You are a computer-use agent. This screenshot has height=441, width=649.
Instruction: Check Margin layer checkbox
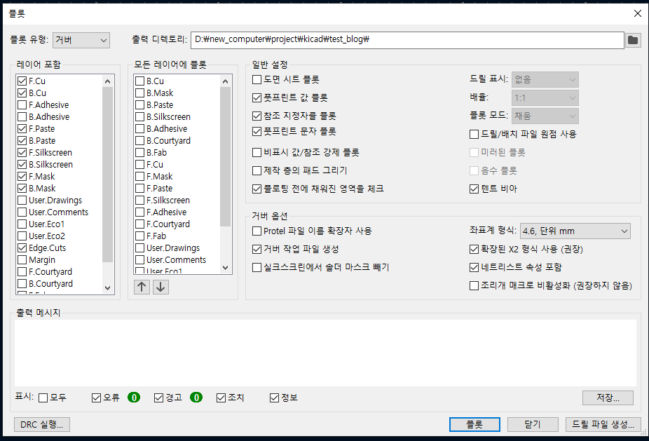[x=22, y=260]
